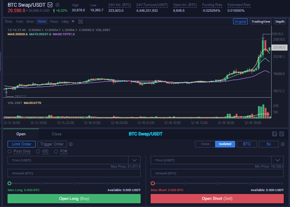
Task: Open short-side price type dropdown
Action: point(277,160)
